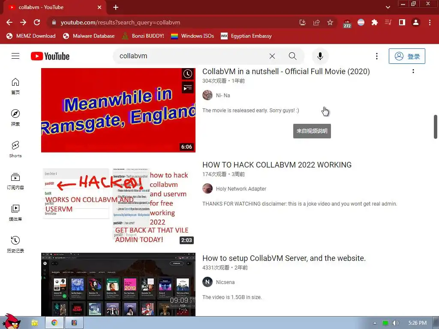
Task: Open the MEMZ Download bookmark
Action: (31, 36)
